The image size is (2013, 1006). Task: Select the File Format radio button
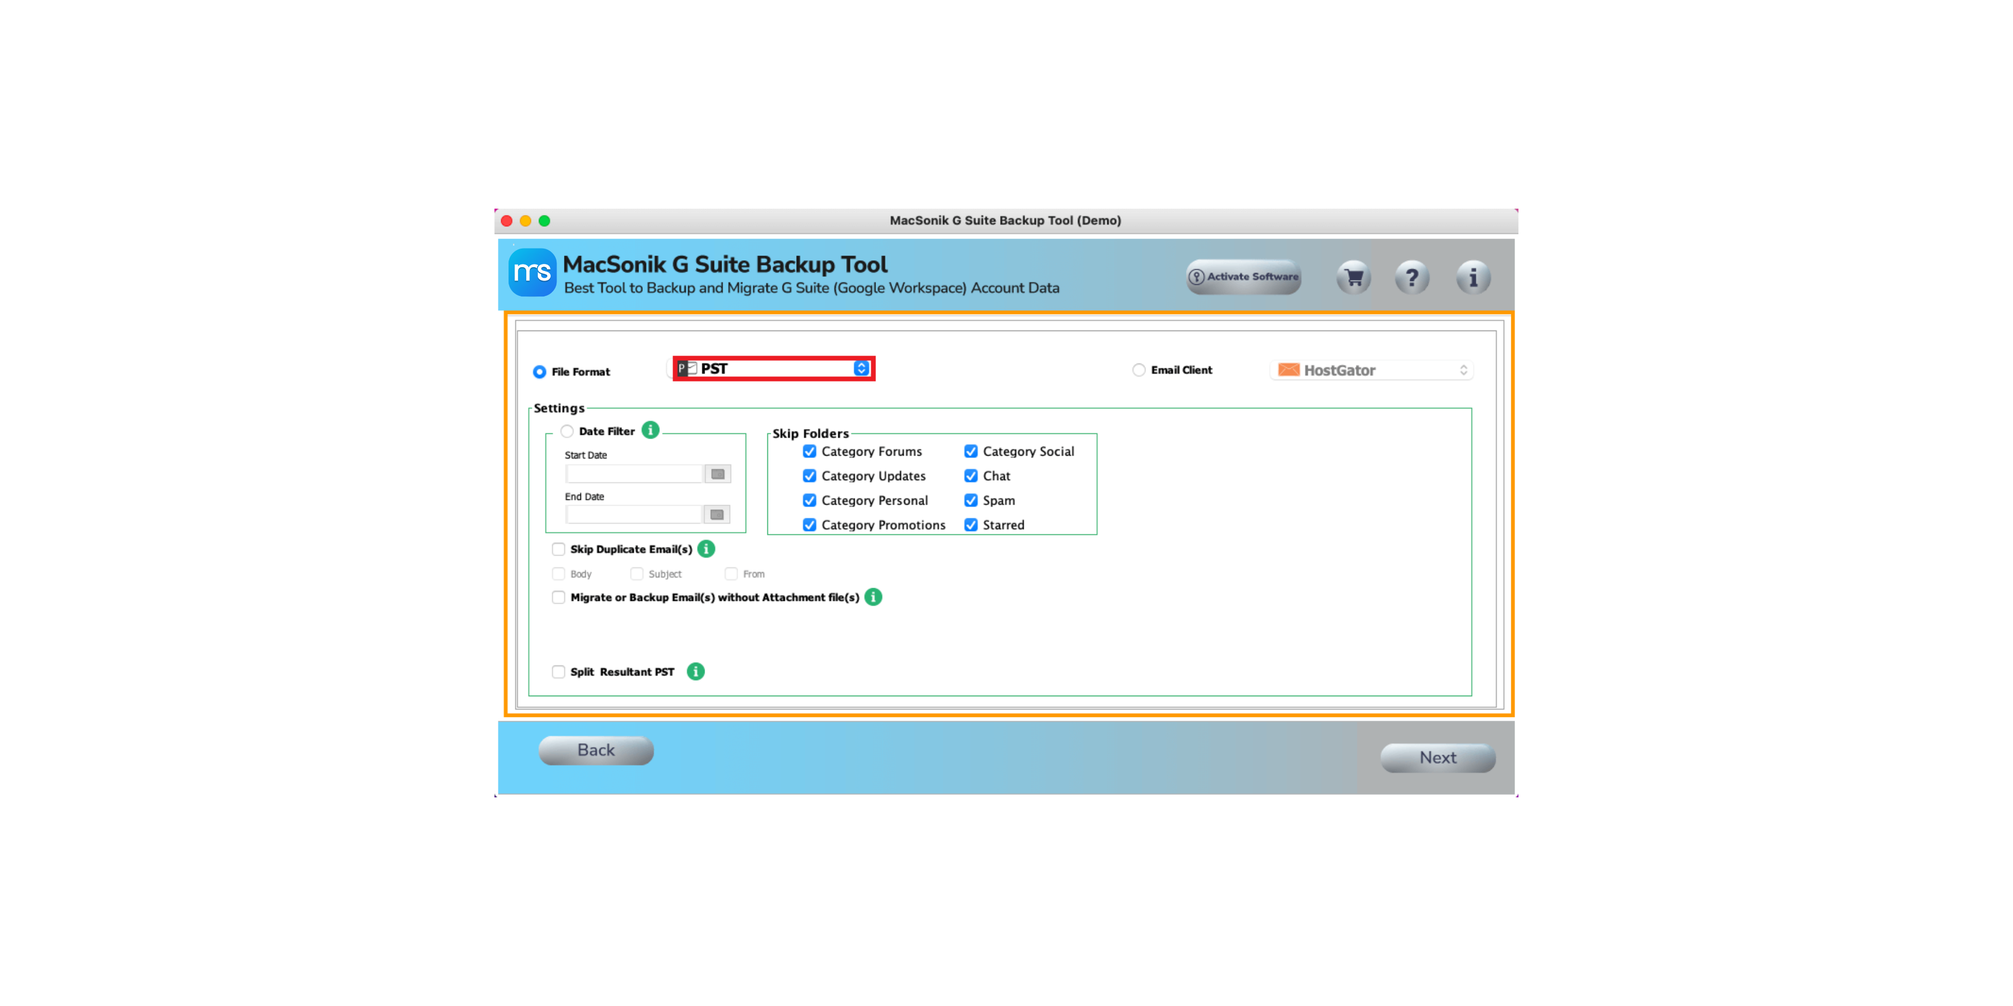tap(539, 372)
